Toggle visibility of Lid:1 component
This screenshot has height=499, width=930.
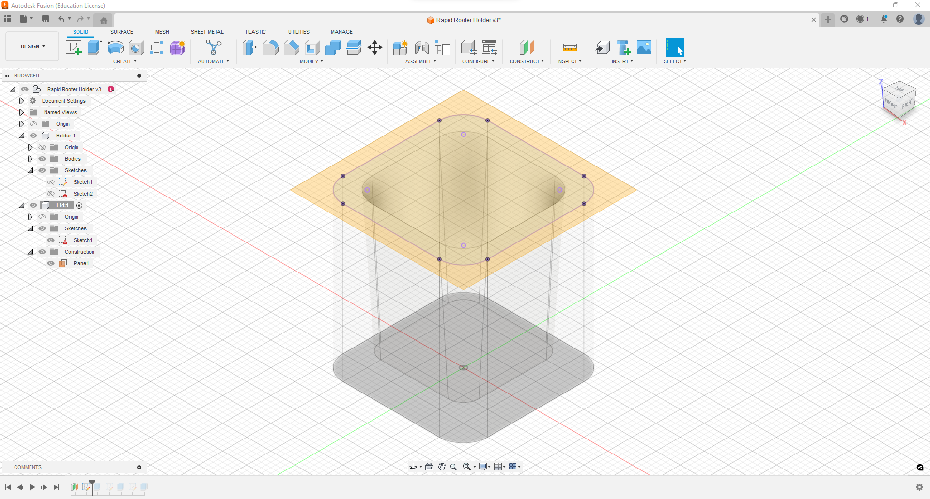click(33, 205)
